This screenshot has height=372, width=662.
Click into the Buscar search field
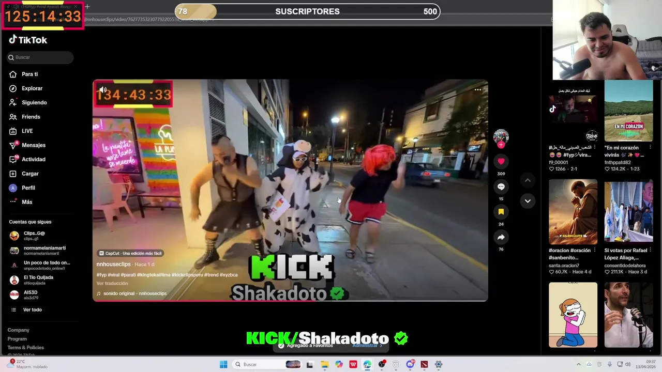40,57
